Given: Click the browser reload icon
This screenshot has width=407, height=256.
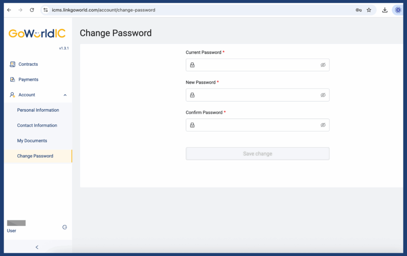Looking at the screenshot, I should [x=32, y=10].
